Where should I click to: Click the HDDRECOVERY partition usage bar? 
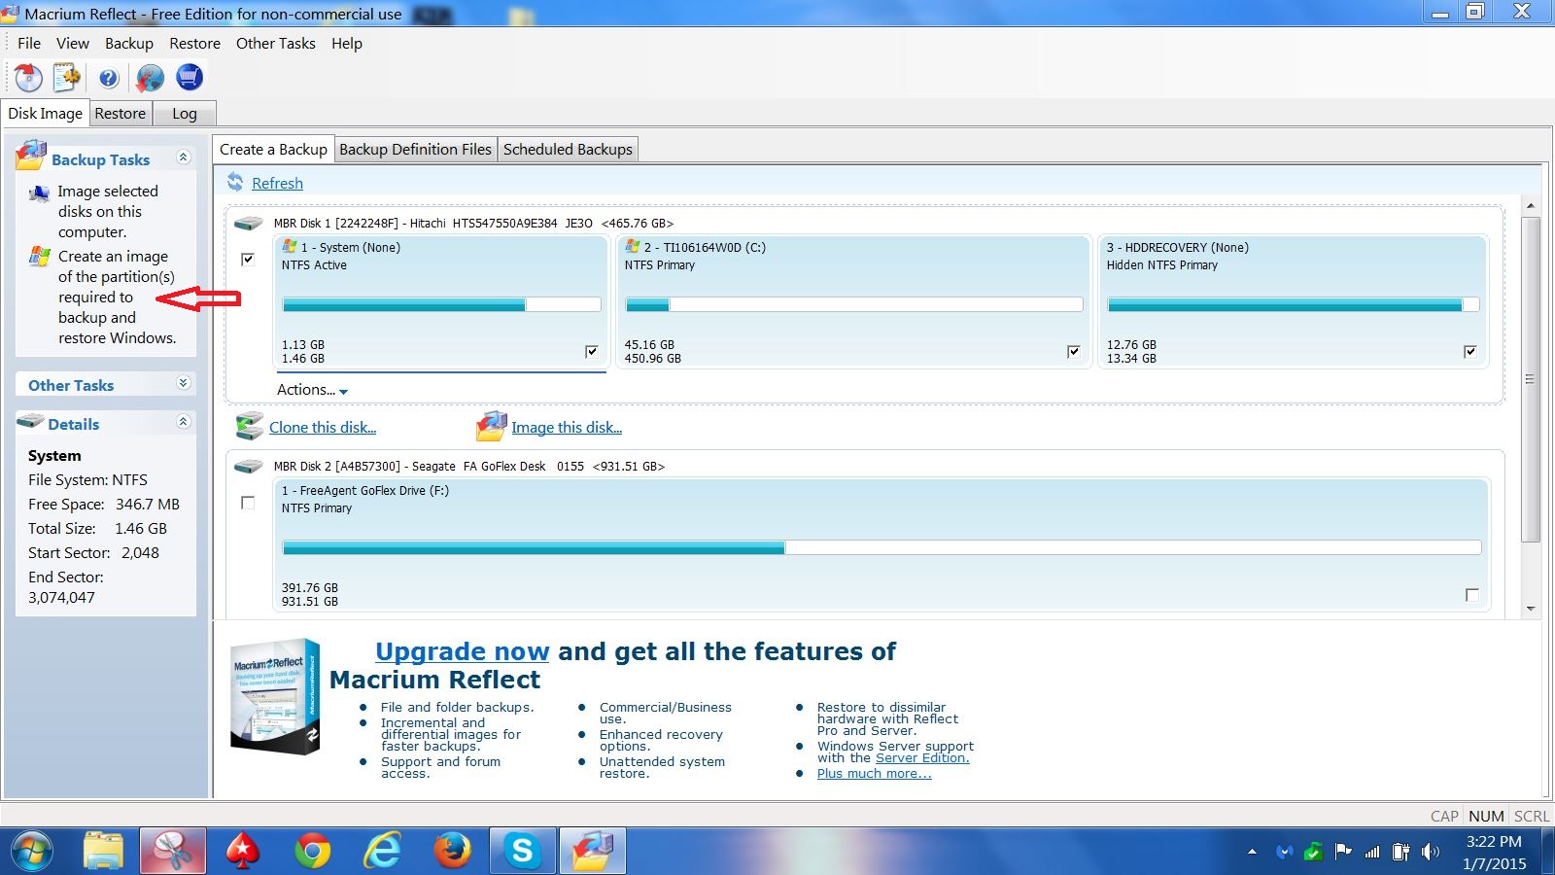point(1294,304)
